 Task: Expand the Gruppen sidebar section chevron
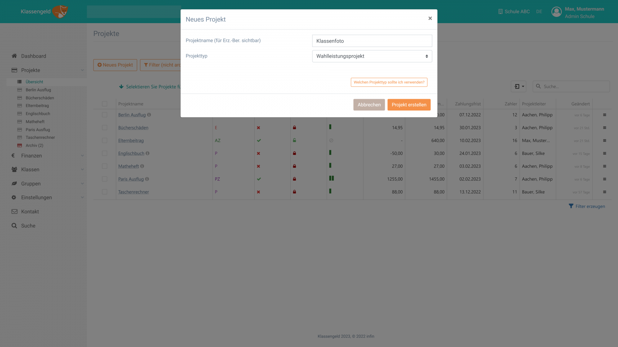[82, 184]
